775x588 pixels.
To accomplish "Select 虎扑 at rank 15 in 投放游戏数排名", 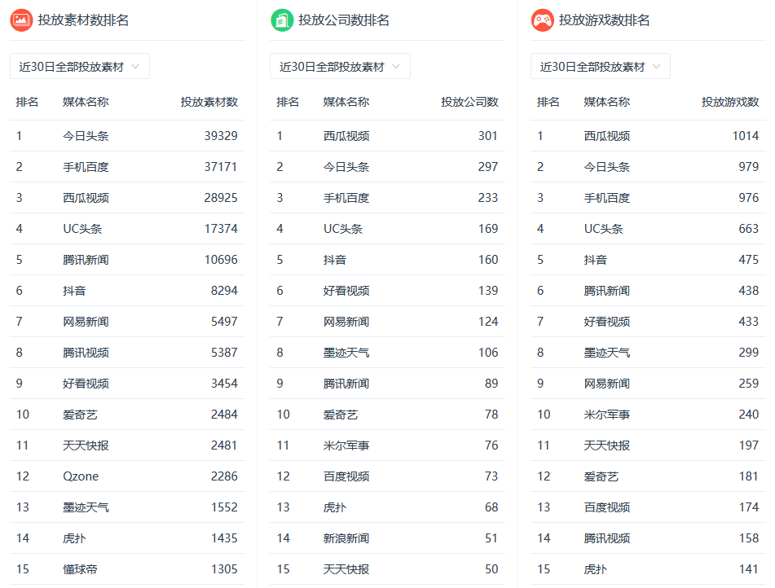I will (595, 569).
